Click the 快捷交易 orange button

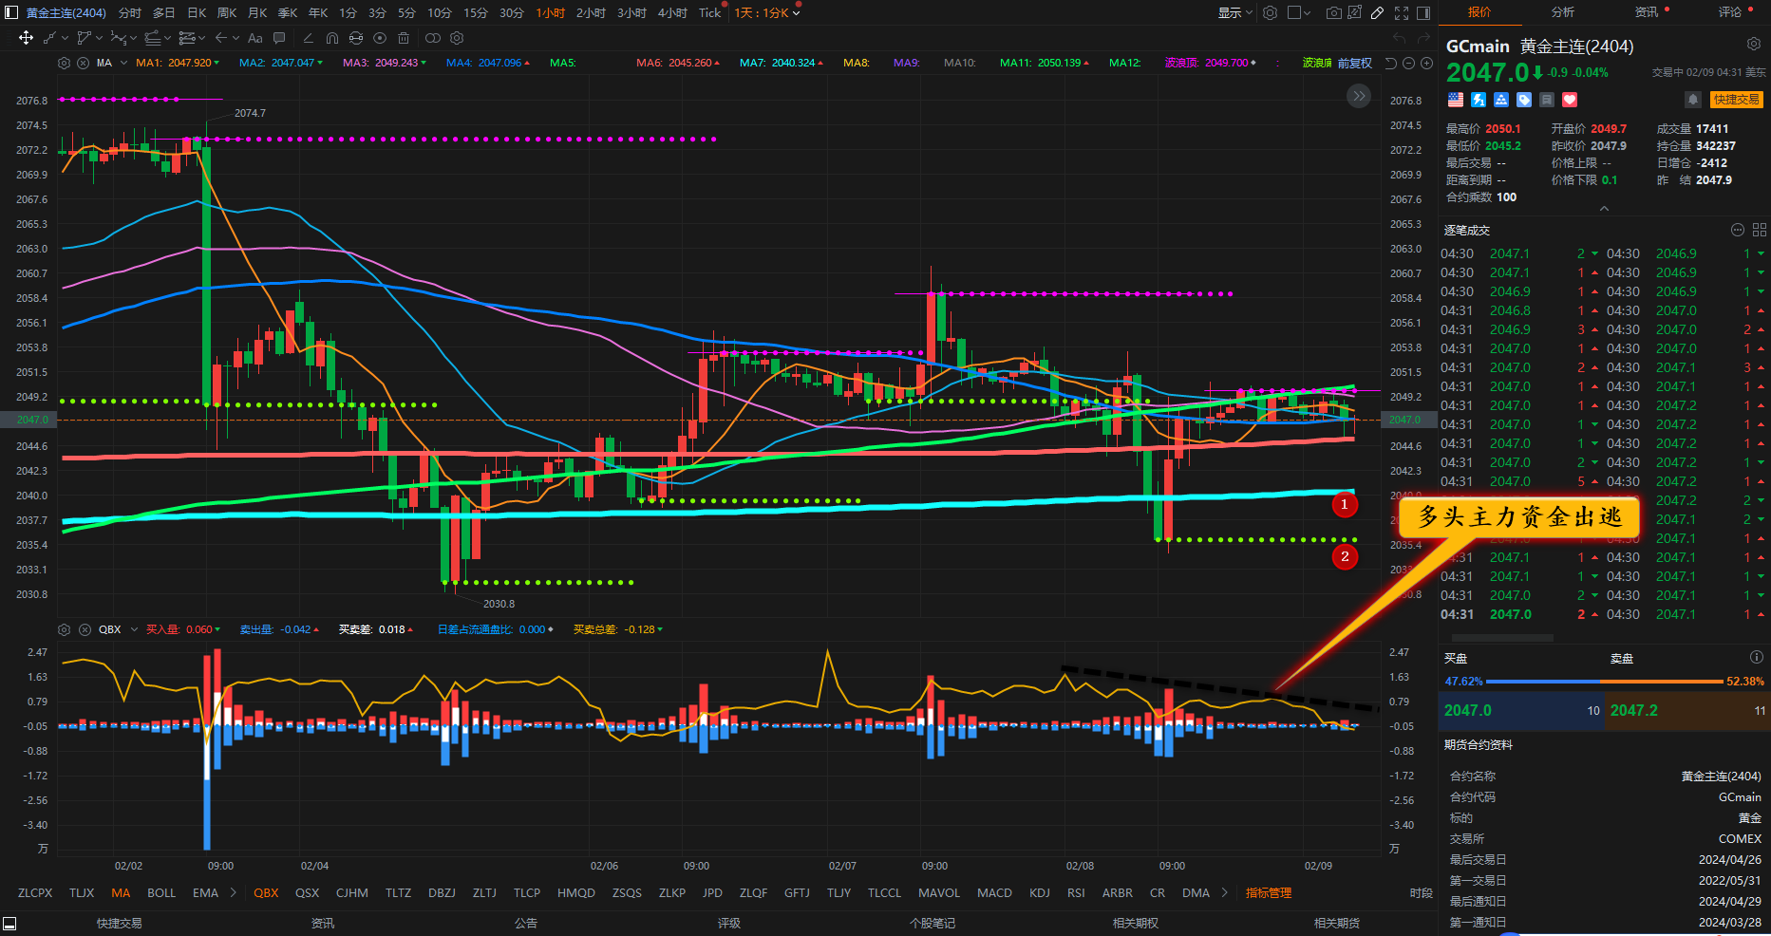click(x=1736, y=100)
